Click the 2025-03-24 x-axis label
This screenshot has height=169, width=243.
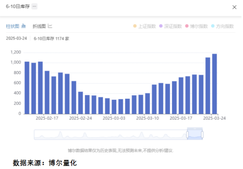(x=215, y=118)
